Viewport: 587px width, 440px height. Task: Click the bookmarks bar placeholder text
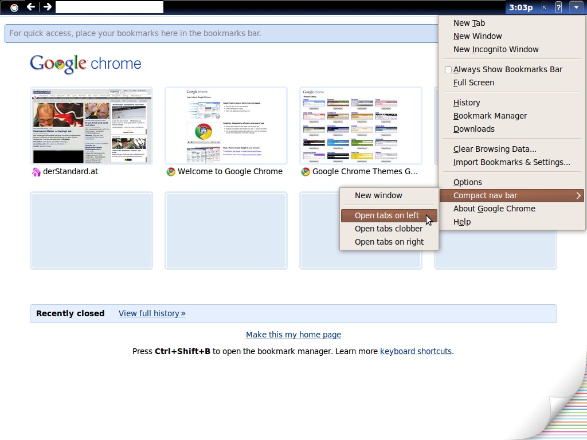point(135,33)
